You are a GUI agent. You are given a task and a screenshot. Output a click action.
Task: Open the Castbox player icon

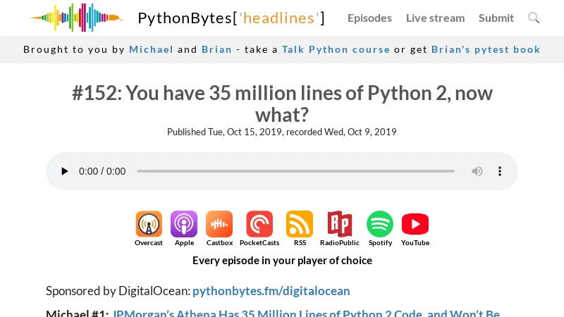[219, 225]
